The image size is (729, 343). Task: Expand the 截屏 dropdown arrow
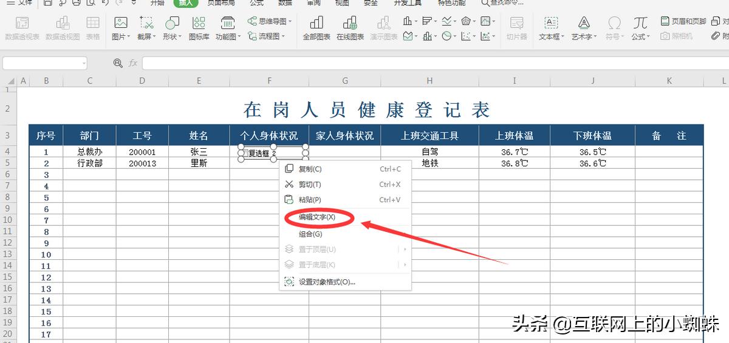point(155,36)
